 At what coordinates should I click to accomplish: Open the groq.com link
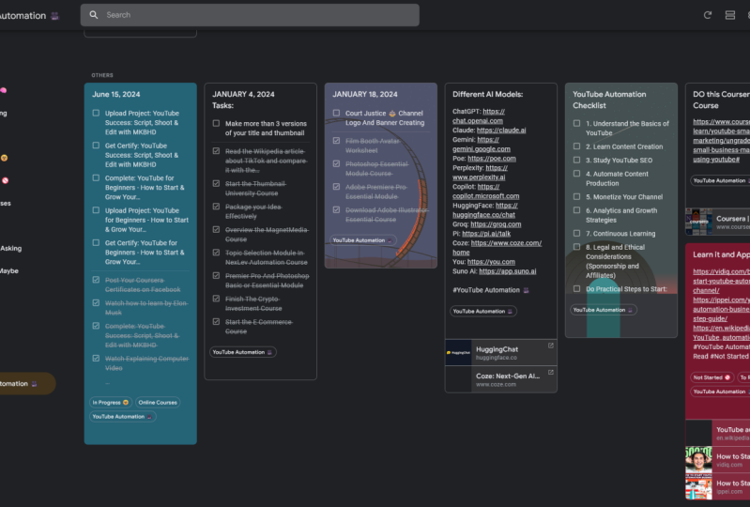click(496, 223)
